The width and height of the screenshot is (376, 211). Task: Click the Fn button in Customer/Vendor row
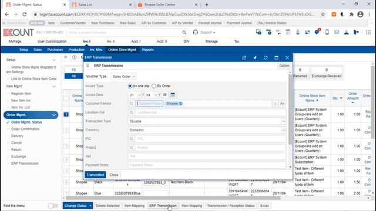pos(282,104)
